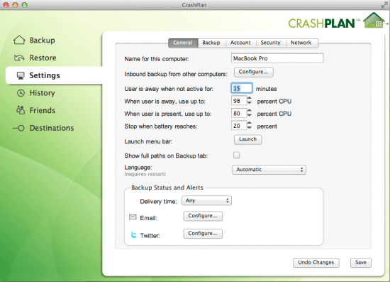
Task: Click the Undo Changes button
Action: pyautogui.click(x=316, y=263)
